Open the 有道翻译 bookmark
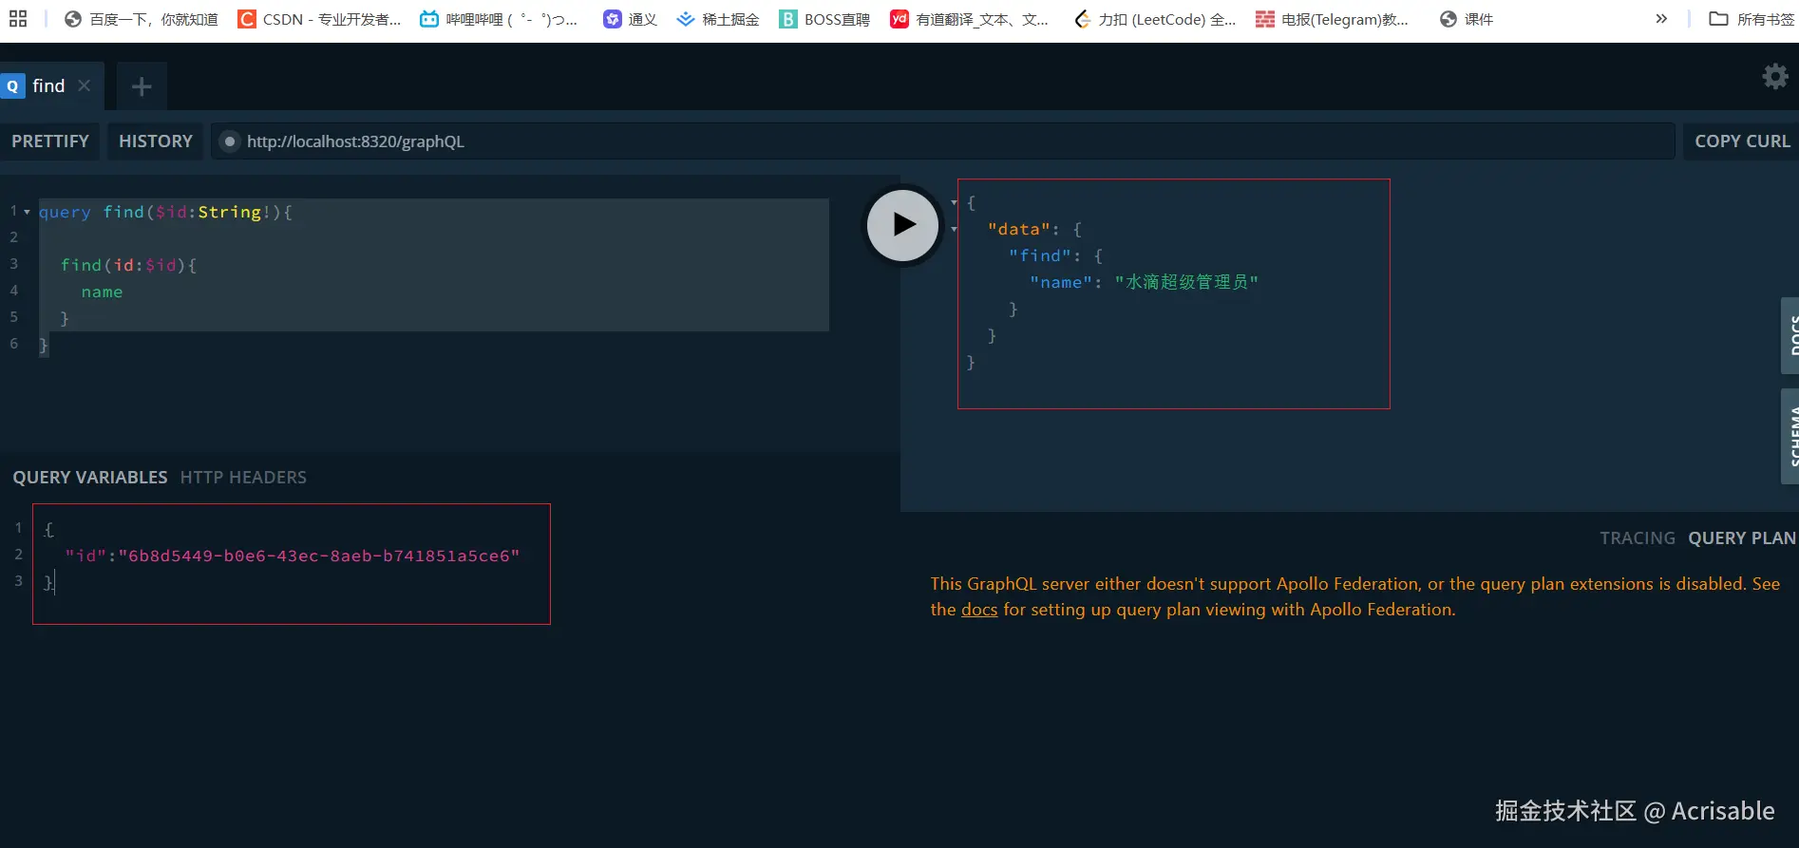 [x=969, y=19]
